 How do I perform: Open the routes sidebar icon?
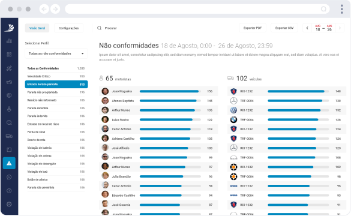(x=9, y=68)
